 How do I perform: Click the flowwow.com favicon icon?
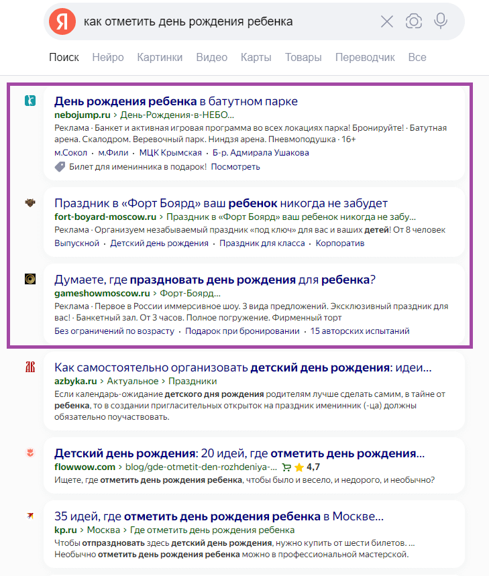coord(30,453)
